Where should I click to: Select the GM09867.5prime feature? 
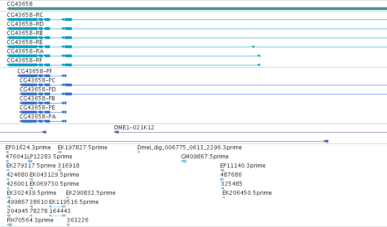[205, 157]
